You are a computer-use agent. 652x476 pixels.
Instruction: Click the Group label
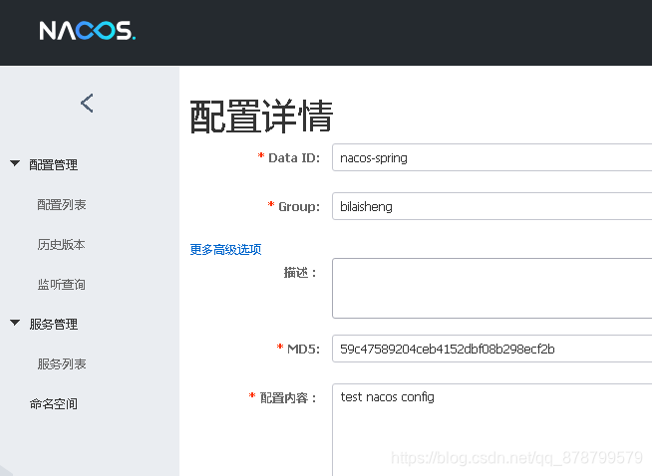point(299,206)
